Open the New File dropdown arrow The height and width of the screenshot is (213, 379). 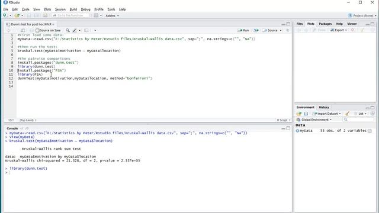(11, 16)
